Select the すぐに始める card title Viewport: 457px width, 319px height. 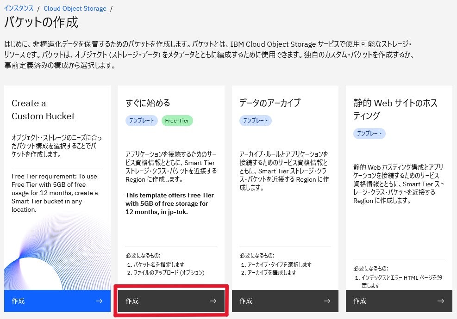148,103
